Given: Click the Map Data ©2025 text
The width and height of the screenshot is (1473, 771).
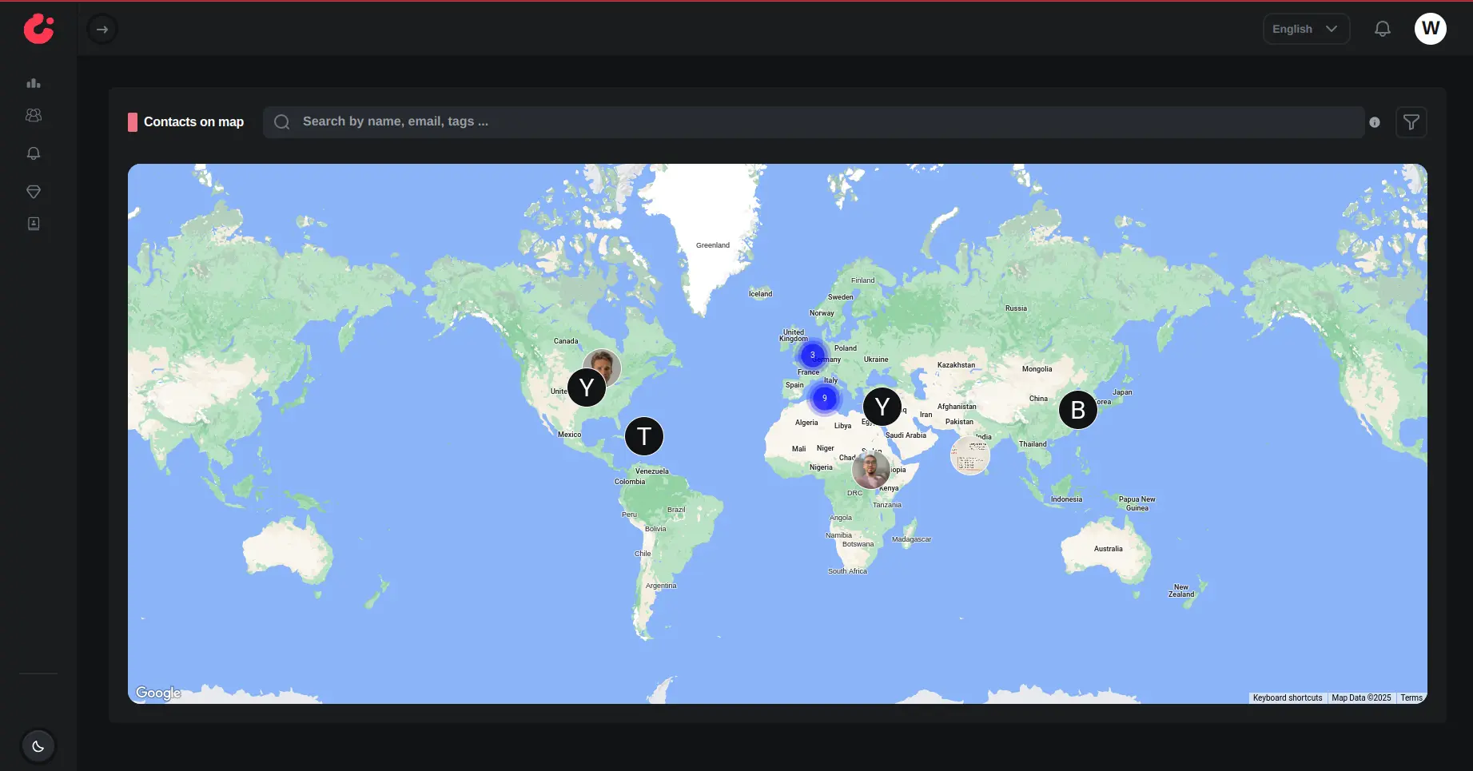Looking at the screenshot, I should pos(1361,697).
